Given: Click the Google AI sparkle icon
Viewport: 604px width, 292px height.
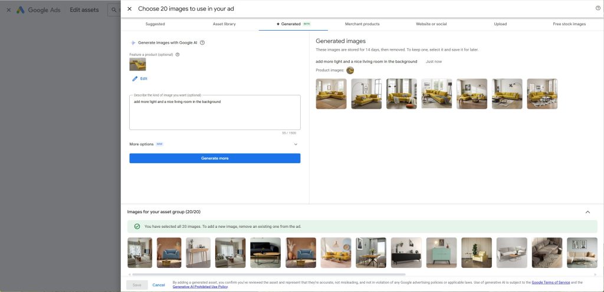Looking at the screenshot, I should click(x=133, y=42).
